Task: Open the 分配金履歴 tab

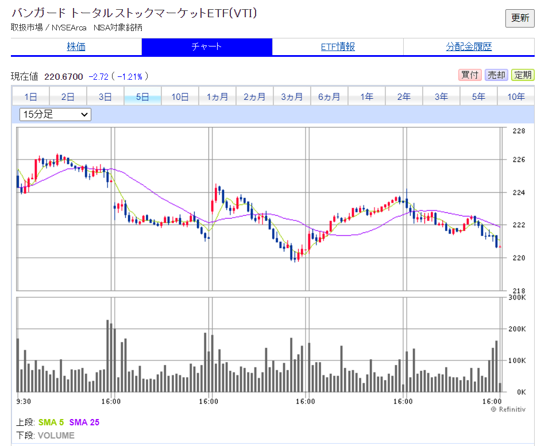Action: (469, 46)
